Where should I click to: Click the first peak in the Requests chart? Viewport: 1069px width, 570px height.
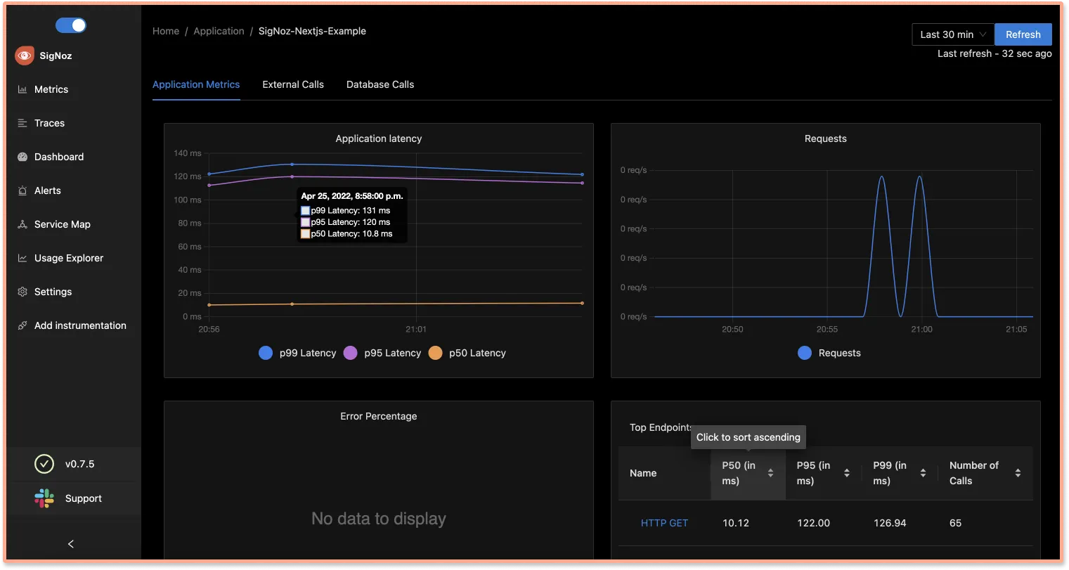click(881, 177)
